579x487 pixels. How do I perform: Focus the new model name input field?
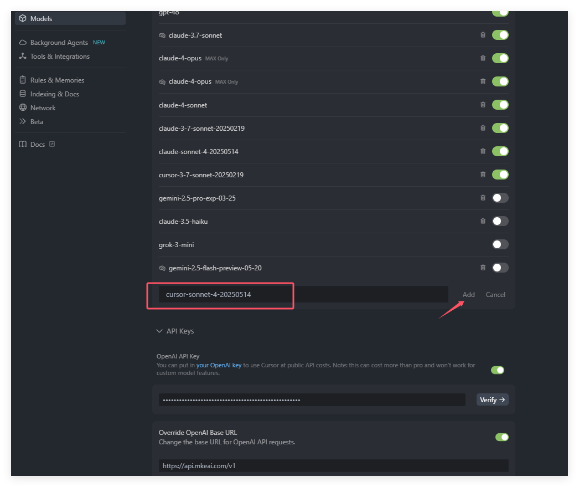point(303,295)
